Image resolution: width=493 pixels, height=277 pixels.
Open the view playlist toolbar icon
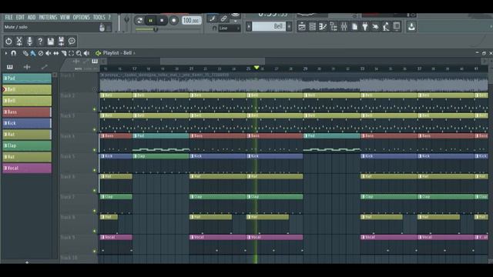(301, 27)
